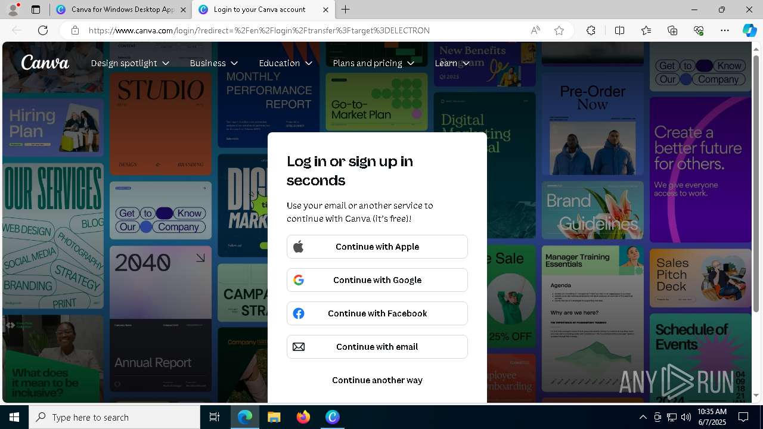Viewport: 763px width, 429px height.
Task: Open the Learn menu
Action: click(x=452, y=63)
